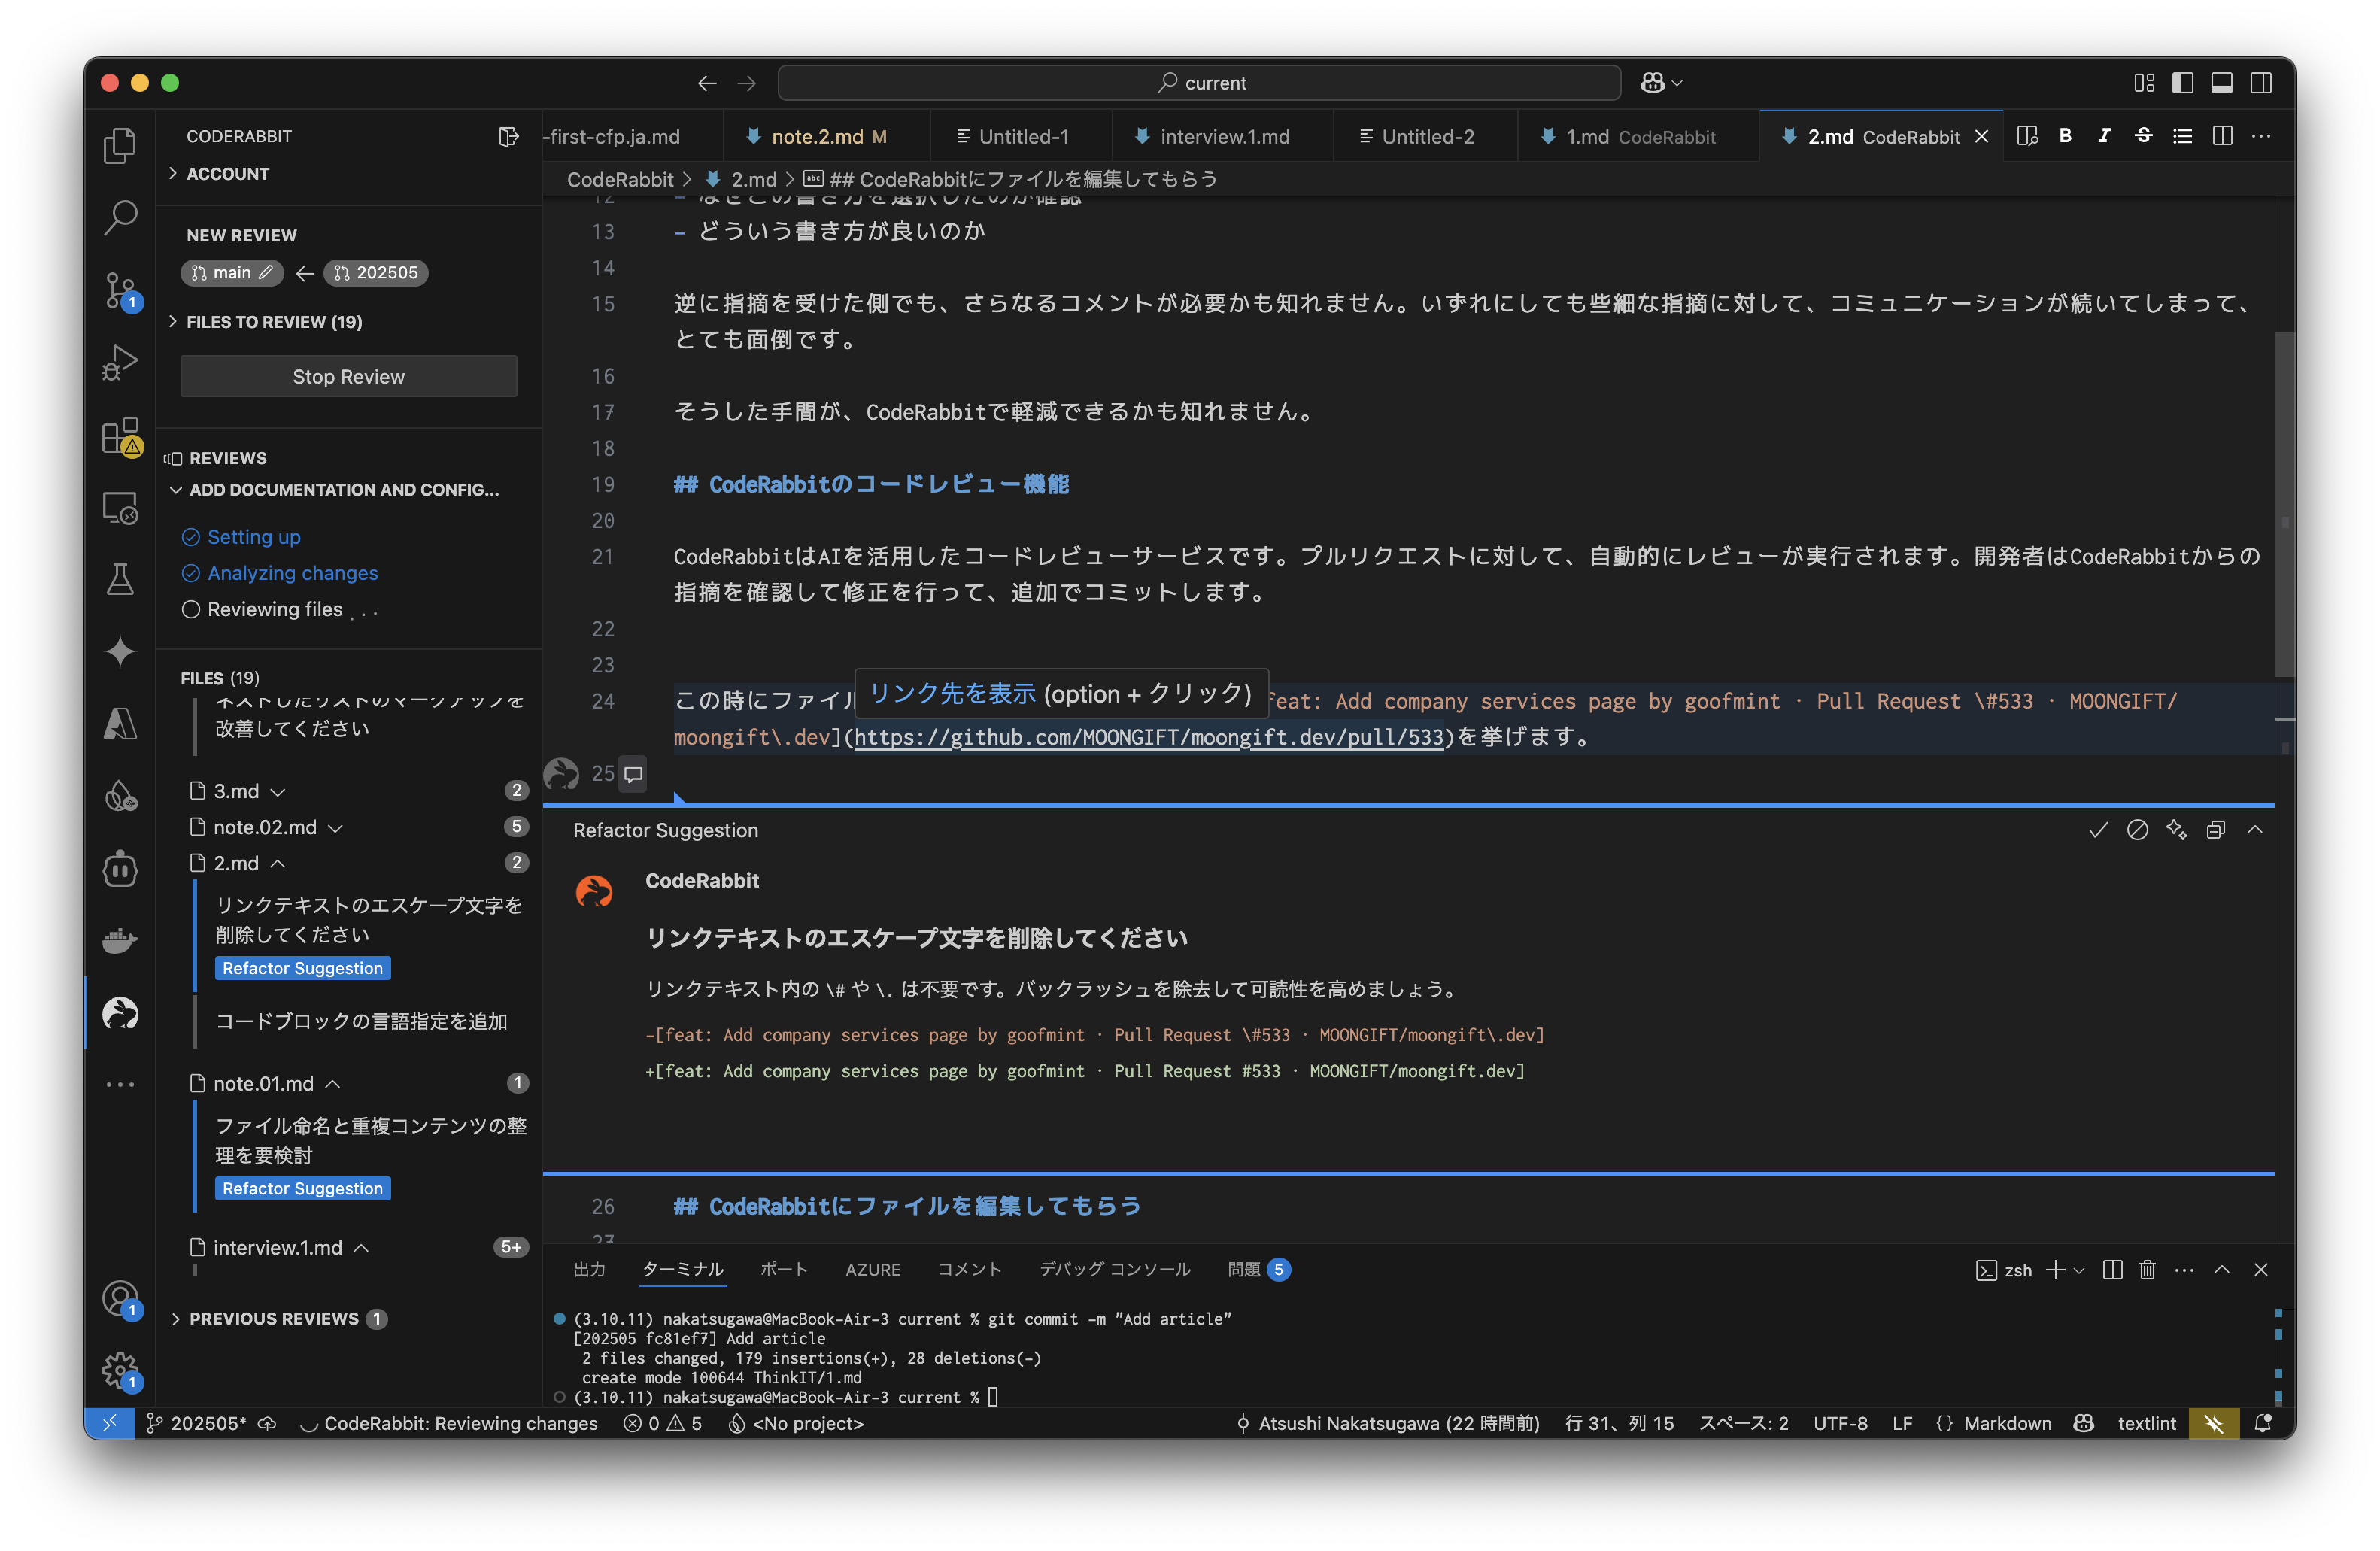The width and height of the screenshot is (2380, 1551).
Task: Insert a bullet list via toolbar icon
Action: pos(2182,136)
